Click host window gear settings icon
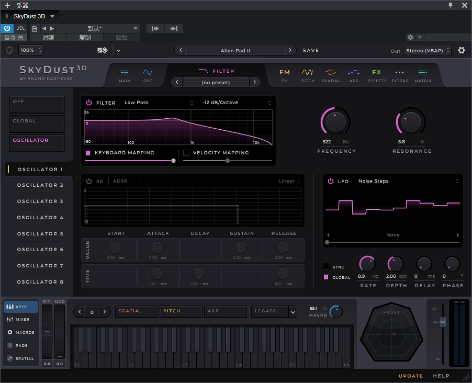472x383 pixels. click(x=410, y=37)
